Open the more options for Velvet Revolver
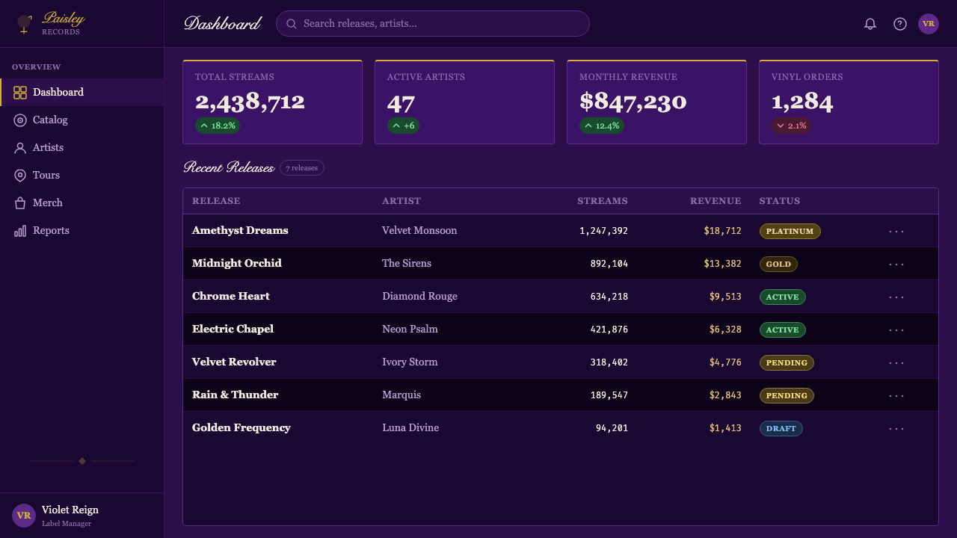Image resolution: width=957 pixels, height=538 pixels. (896, 362)
